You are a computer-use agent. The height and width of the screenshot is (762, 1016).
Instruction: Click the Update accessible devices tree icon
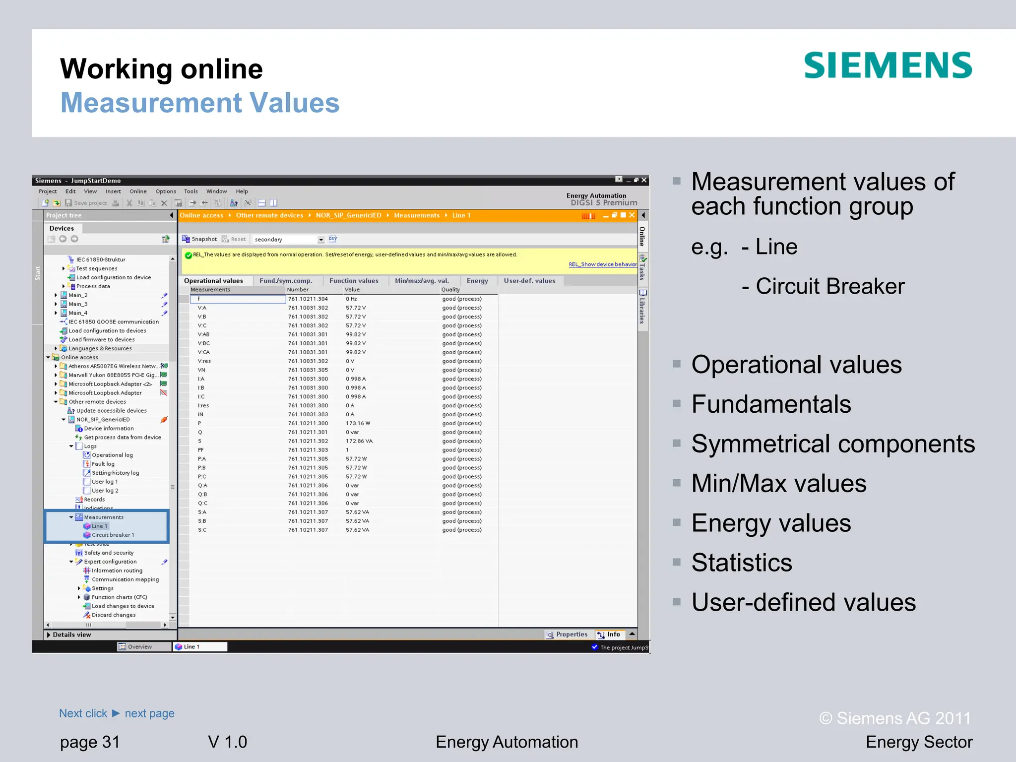71,411
